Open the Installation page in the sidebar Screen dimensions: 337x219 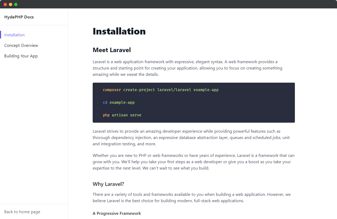pyautogui.click(x=14, y=35)
